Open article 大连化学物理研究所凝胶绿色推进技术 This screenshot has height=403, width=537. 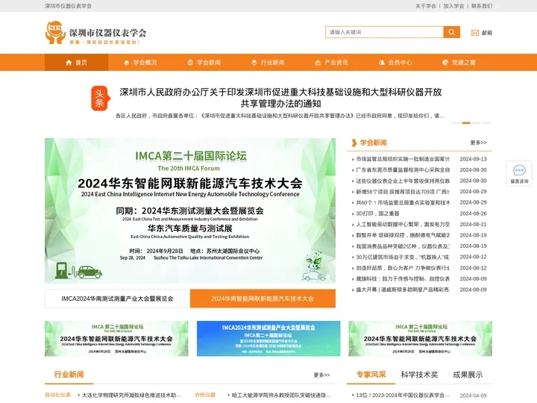(x=131, y=395)
